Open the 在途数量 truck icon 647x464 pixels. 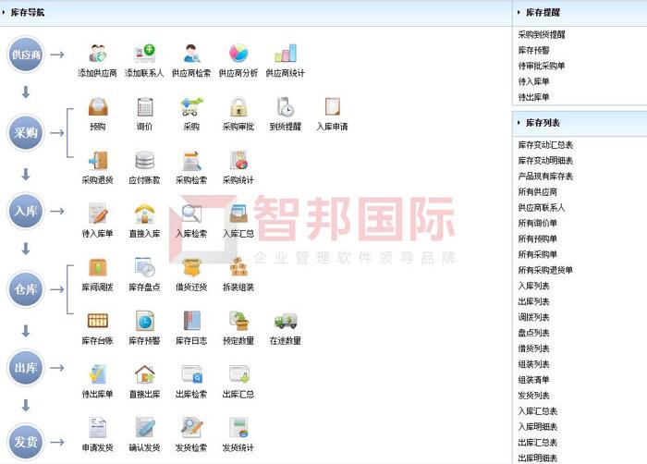(x=286, y=321)
